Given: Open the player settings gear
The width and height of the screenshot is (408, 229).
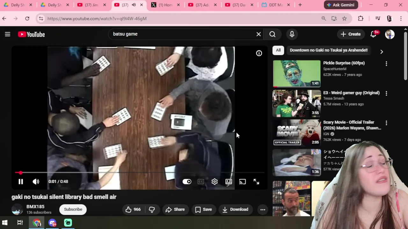Looking at the screenshot, I should click(x=215, y=182).
